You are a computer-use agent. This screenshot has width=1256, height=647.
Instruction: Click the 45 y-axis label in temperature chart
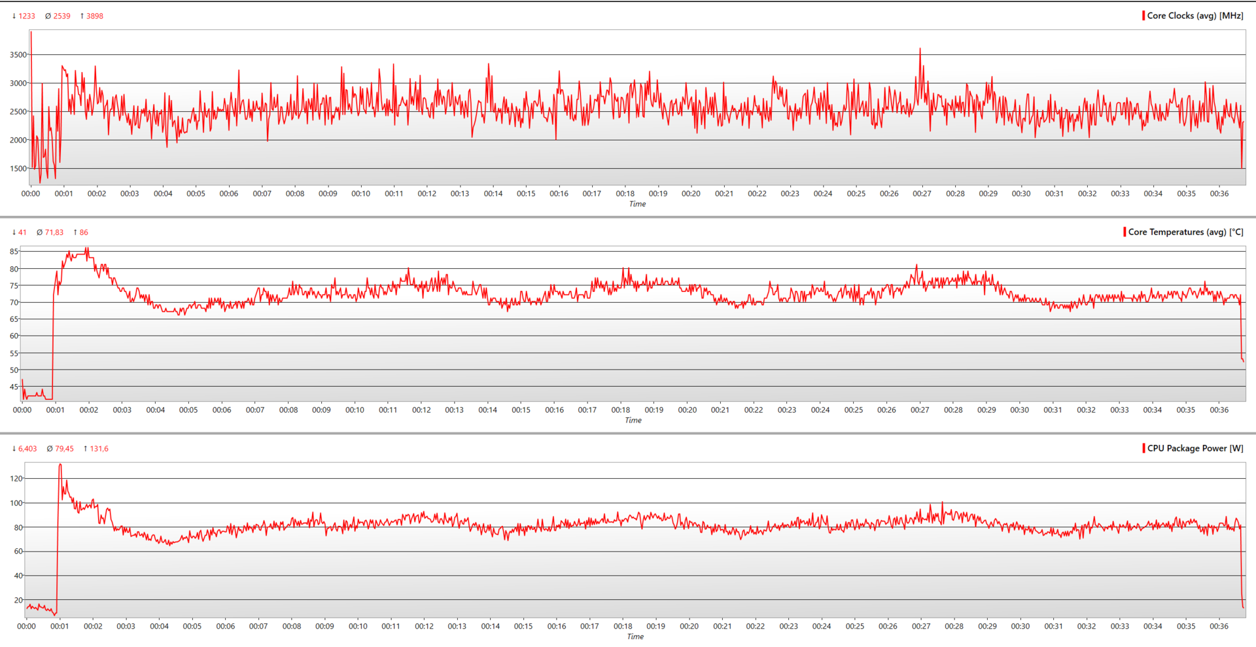coord(14,387)
